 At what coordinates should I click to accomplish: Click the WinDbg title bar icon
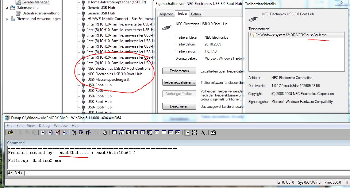click(7, 118)
